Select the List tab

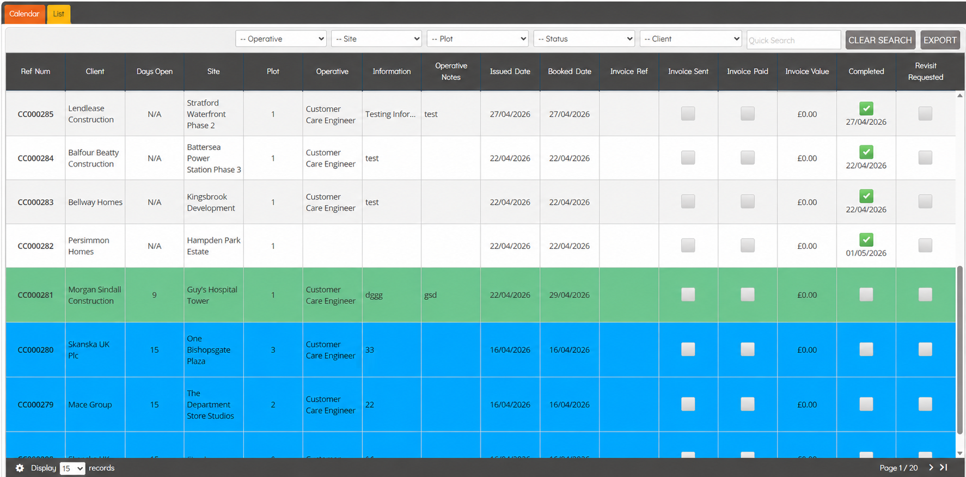click(59, 14)
